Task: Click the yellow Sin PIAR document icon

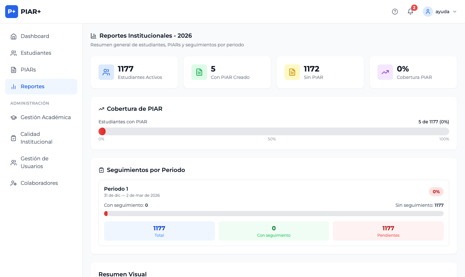Action: click(x=292, y=72)
